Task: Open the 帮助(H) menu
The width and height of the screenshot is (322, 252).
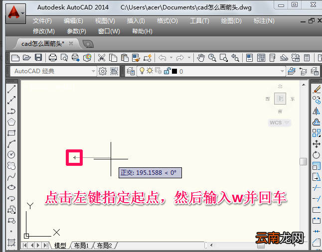Action: click(x=142, y=31)
